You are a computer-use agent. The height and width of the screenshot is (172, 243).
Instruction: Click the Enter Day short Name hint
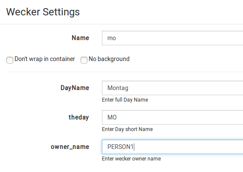coord(127,129)
